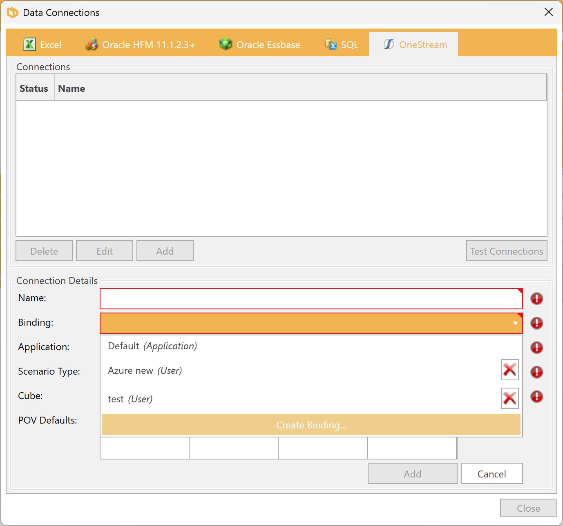Collapse the Binding dropdown arrow
The image size is (563, 526).
click(x=515, y=323)
